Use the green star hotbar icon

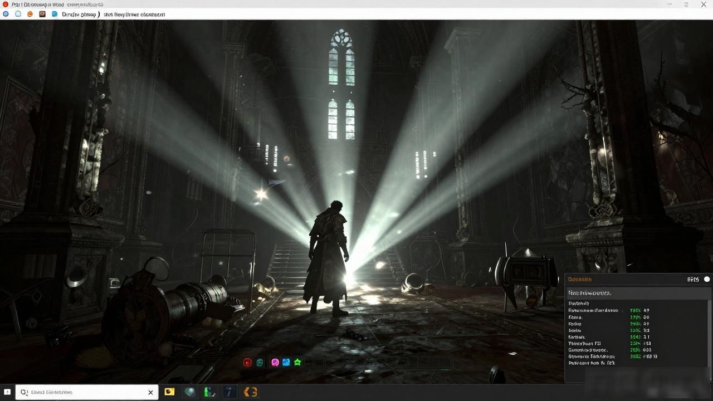tap(297, 363)
